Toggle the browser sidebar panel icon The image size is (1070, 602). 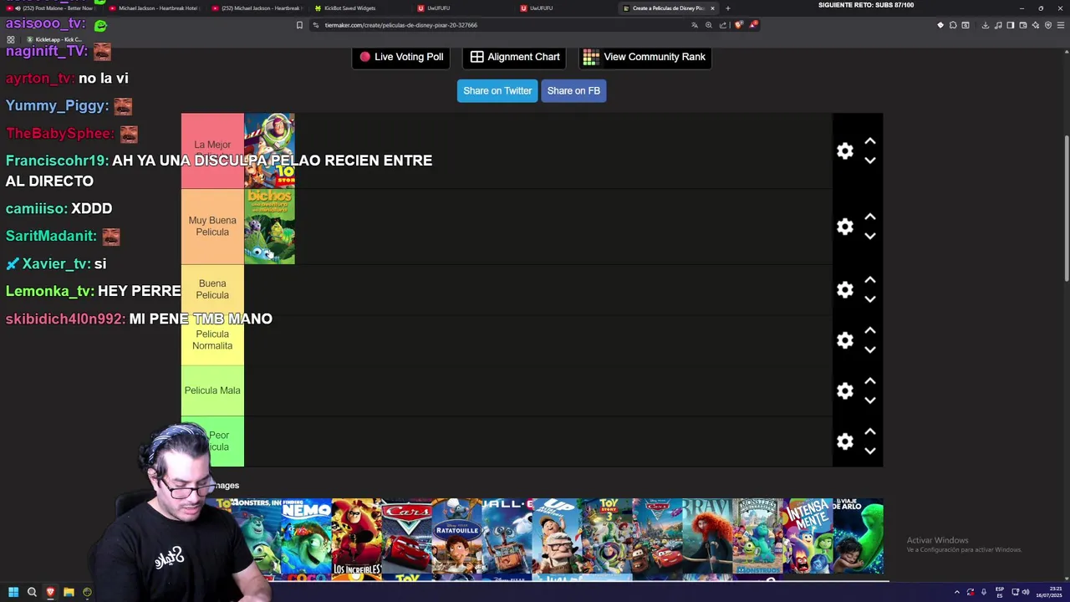tap(1011, 25)
